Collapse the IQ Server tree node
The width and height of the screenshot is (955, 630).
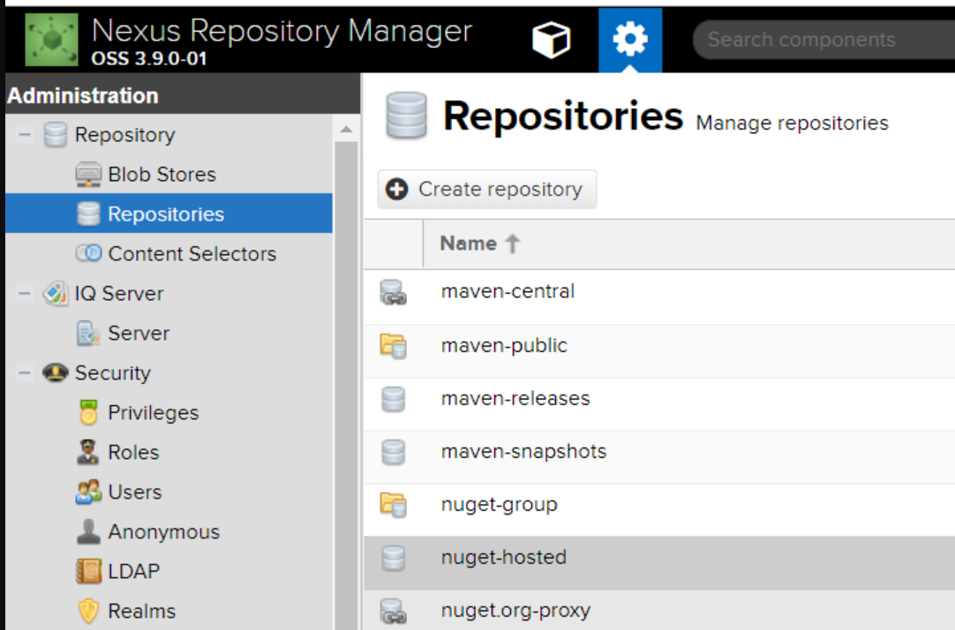[25, 294]
